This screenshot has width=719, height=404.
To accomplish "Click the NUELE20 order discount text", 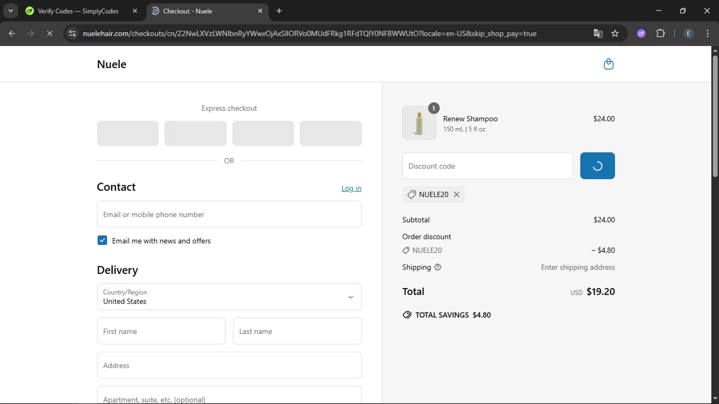I will [427, 250].
